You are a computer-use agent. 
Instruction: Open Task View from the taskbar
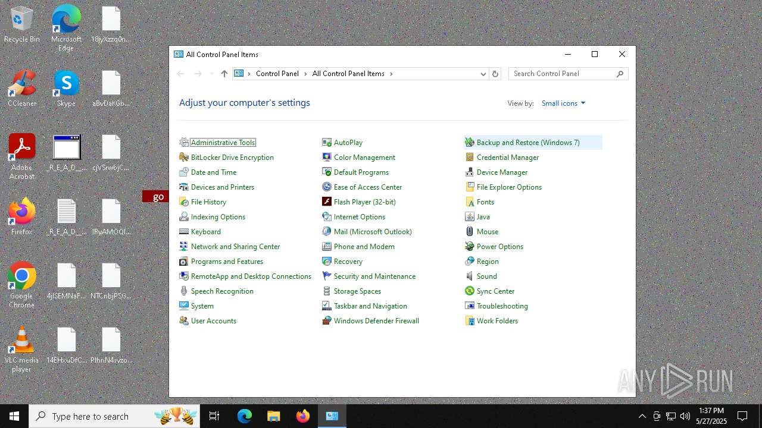coord(214,416)
